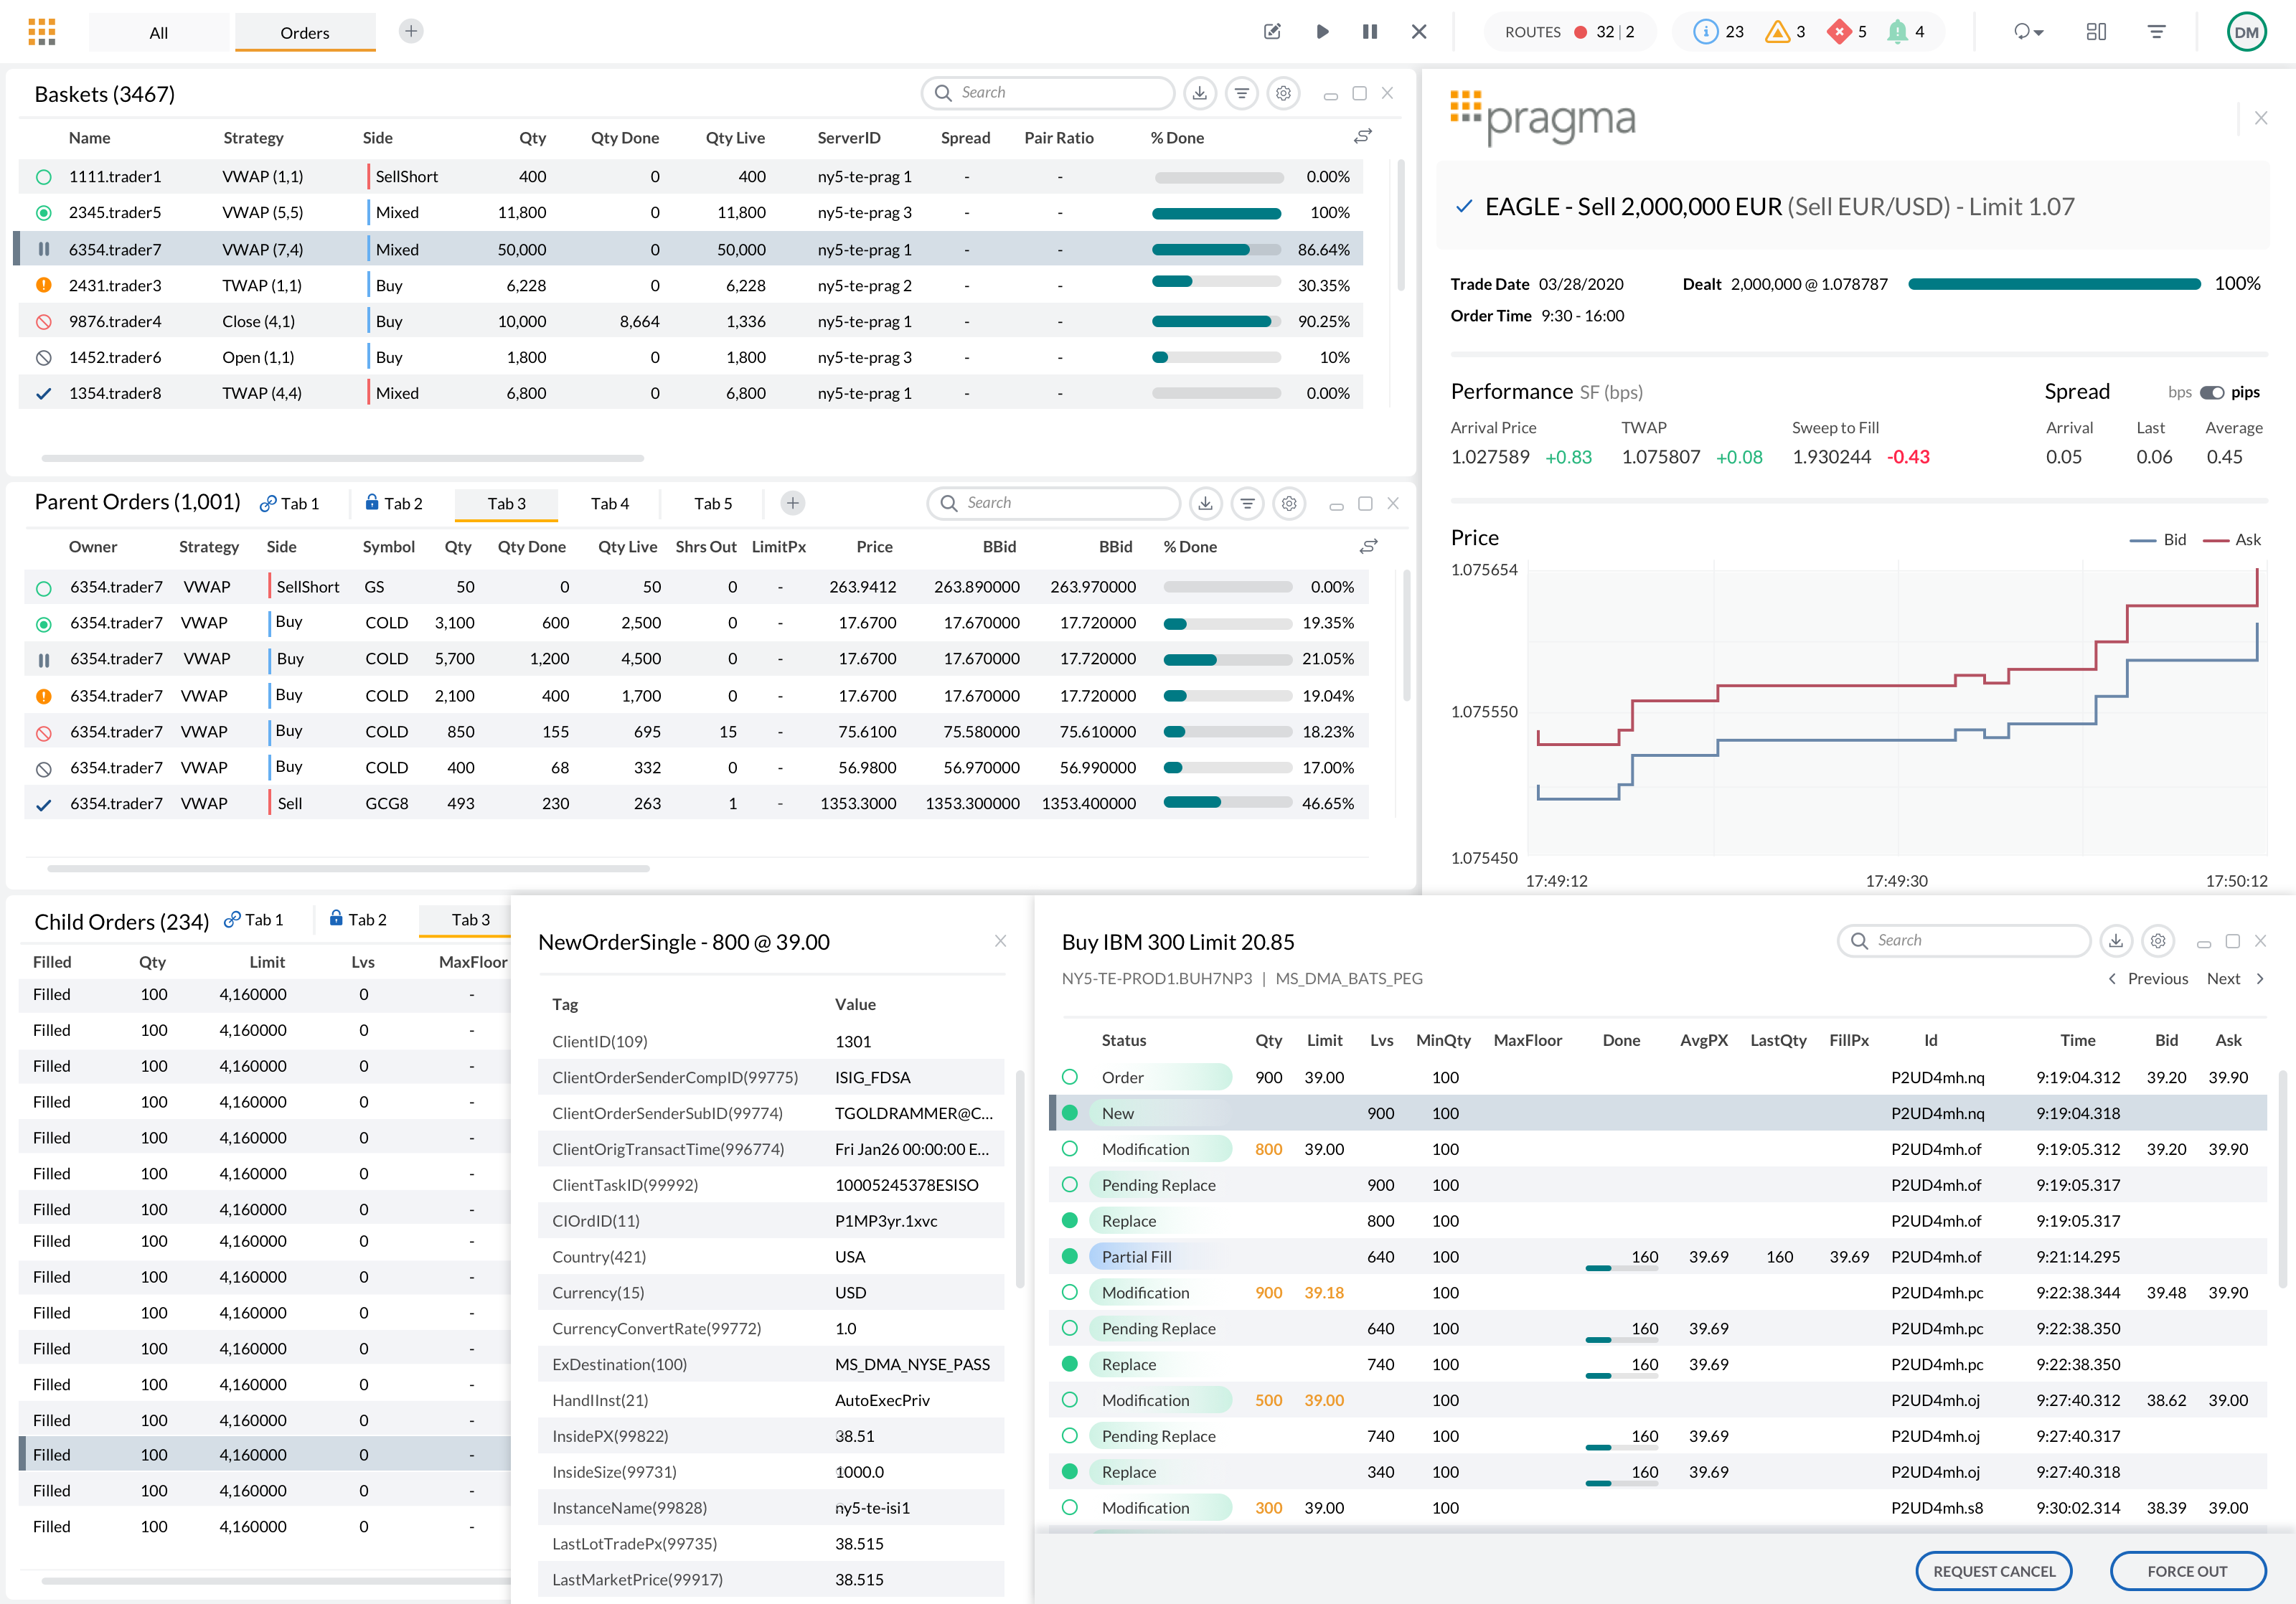The image size is (2296, 1604).
Task: Click the play icon in top toolbar
Action: click(1322, 32)
